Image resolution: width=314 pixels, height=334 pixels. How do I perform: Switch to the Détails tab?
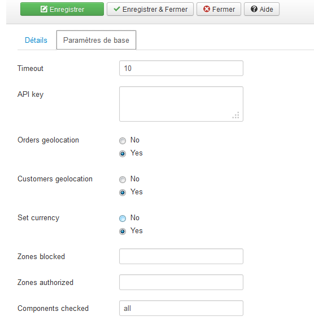[x=36, y=40]
